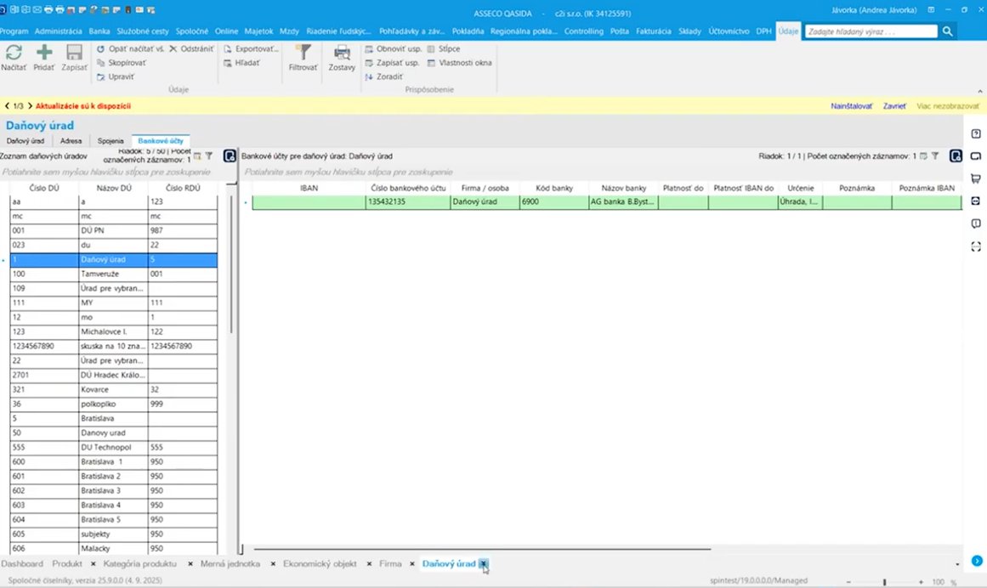Open the Účtovníctvo menu

pos(729,31)
